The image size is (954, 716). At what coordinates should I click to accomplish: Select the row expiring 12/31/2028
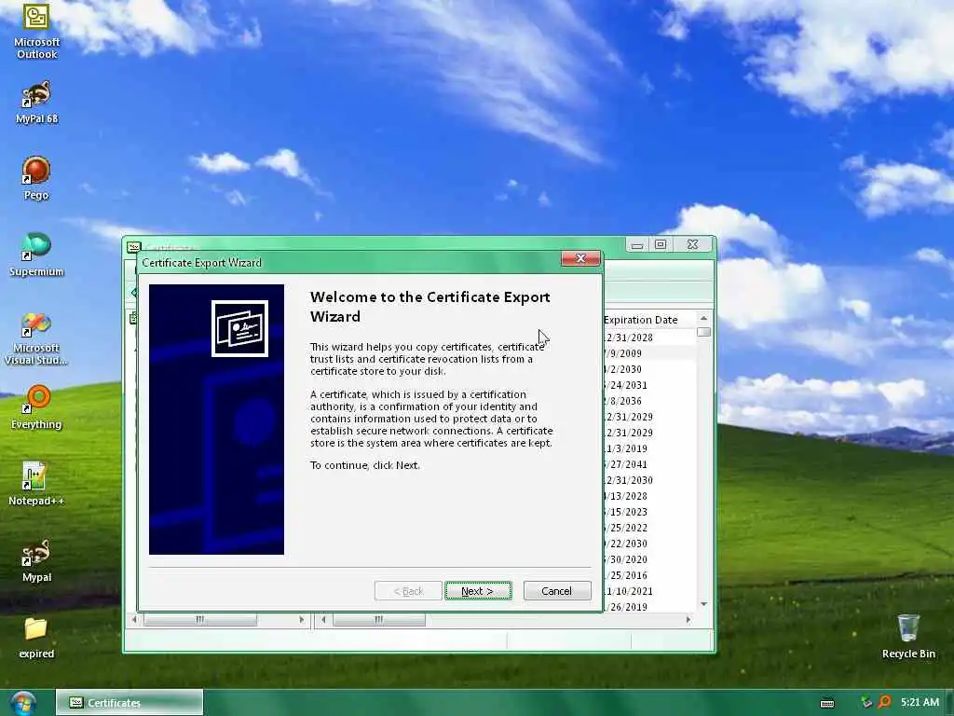pos(649,337)
